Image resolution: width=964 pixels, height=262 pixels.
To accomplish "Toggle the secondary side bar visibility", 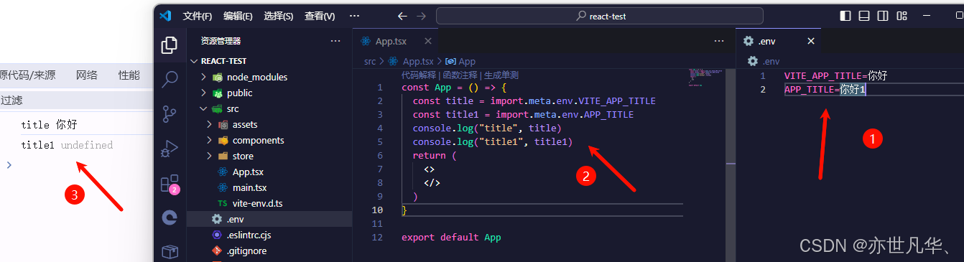I will pyautogui.click(x=883, y=16).
